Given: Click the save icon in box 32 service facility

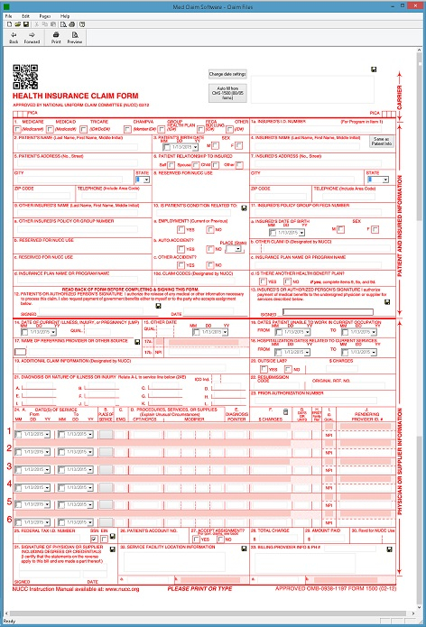Looking at the screenshot, I should 244,549.
